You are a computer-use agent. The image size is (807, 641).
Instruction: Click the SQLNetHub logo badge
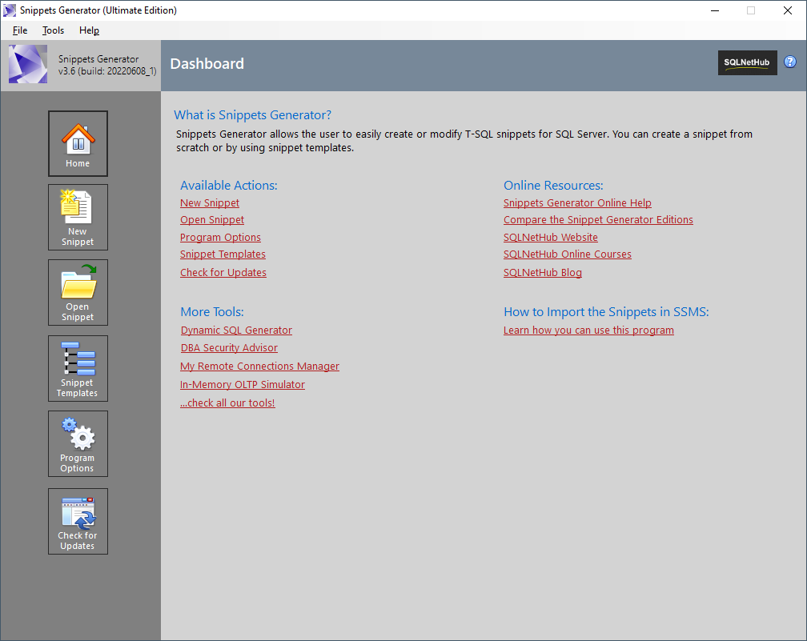[x=747, y=62]
